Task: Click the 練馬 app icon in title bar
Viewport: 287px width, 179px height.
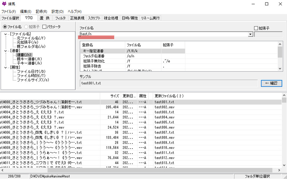Action: tap(4, 4)
